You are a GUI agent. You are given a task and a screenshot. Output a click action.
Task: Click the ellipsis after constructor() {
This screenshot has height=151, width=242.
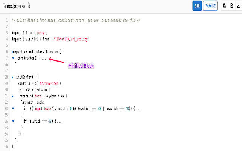44,58
